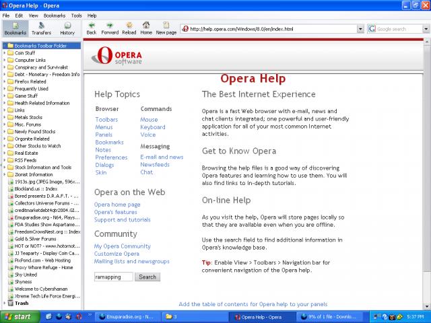Open the Shy United bookmark
Viewport: 431px width, 323px height.
pos(23,275)
